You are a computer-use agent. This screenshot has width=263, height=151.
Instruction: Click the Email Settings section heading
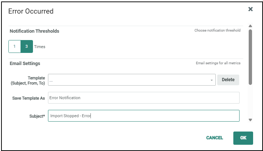click(x=25, y=64)
